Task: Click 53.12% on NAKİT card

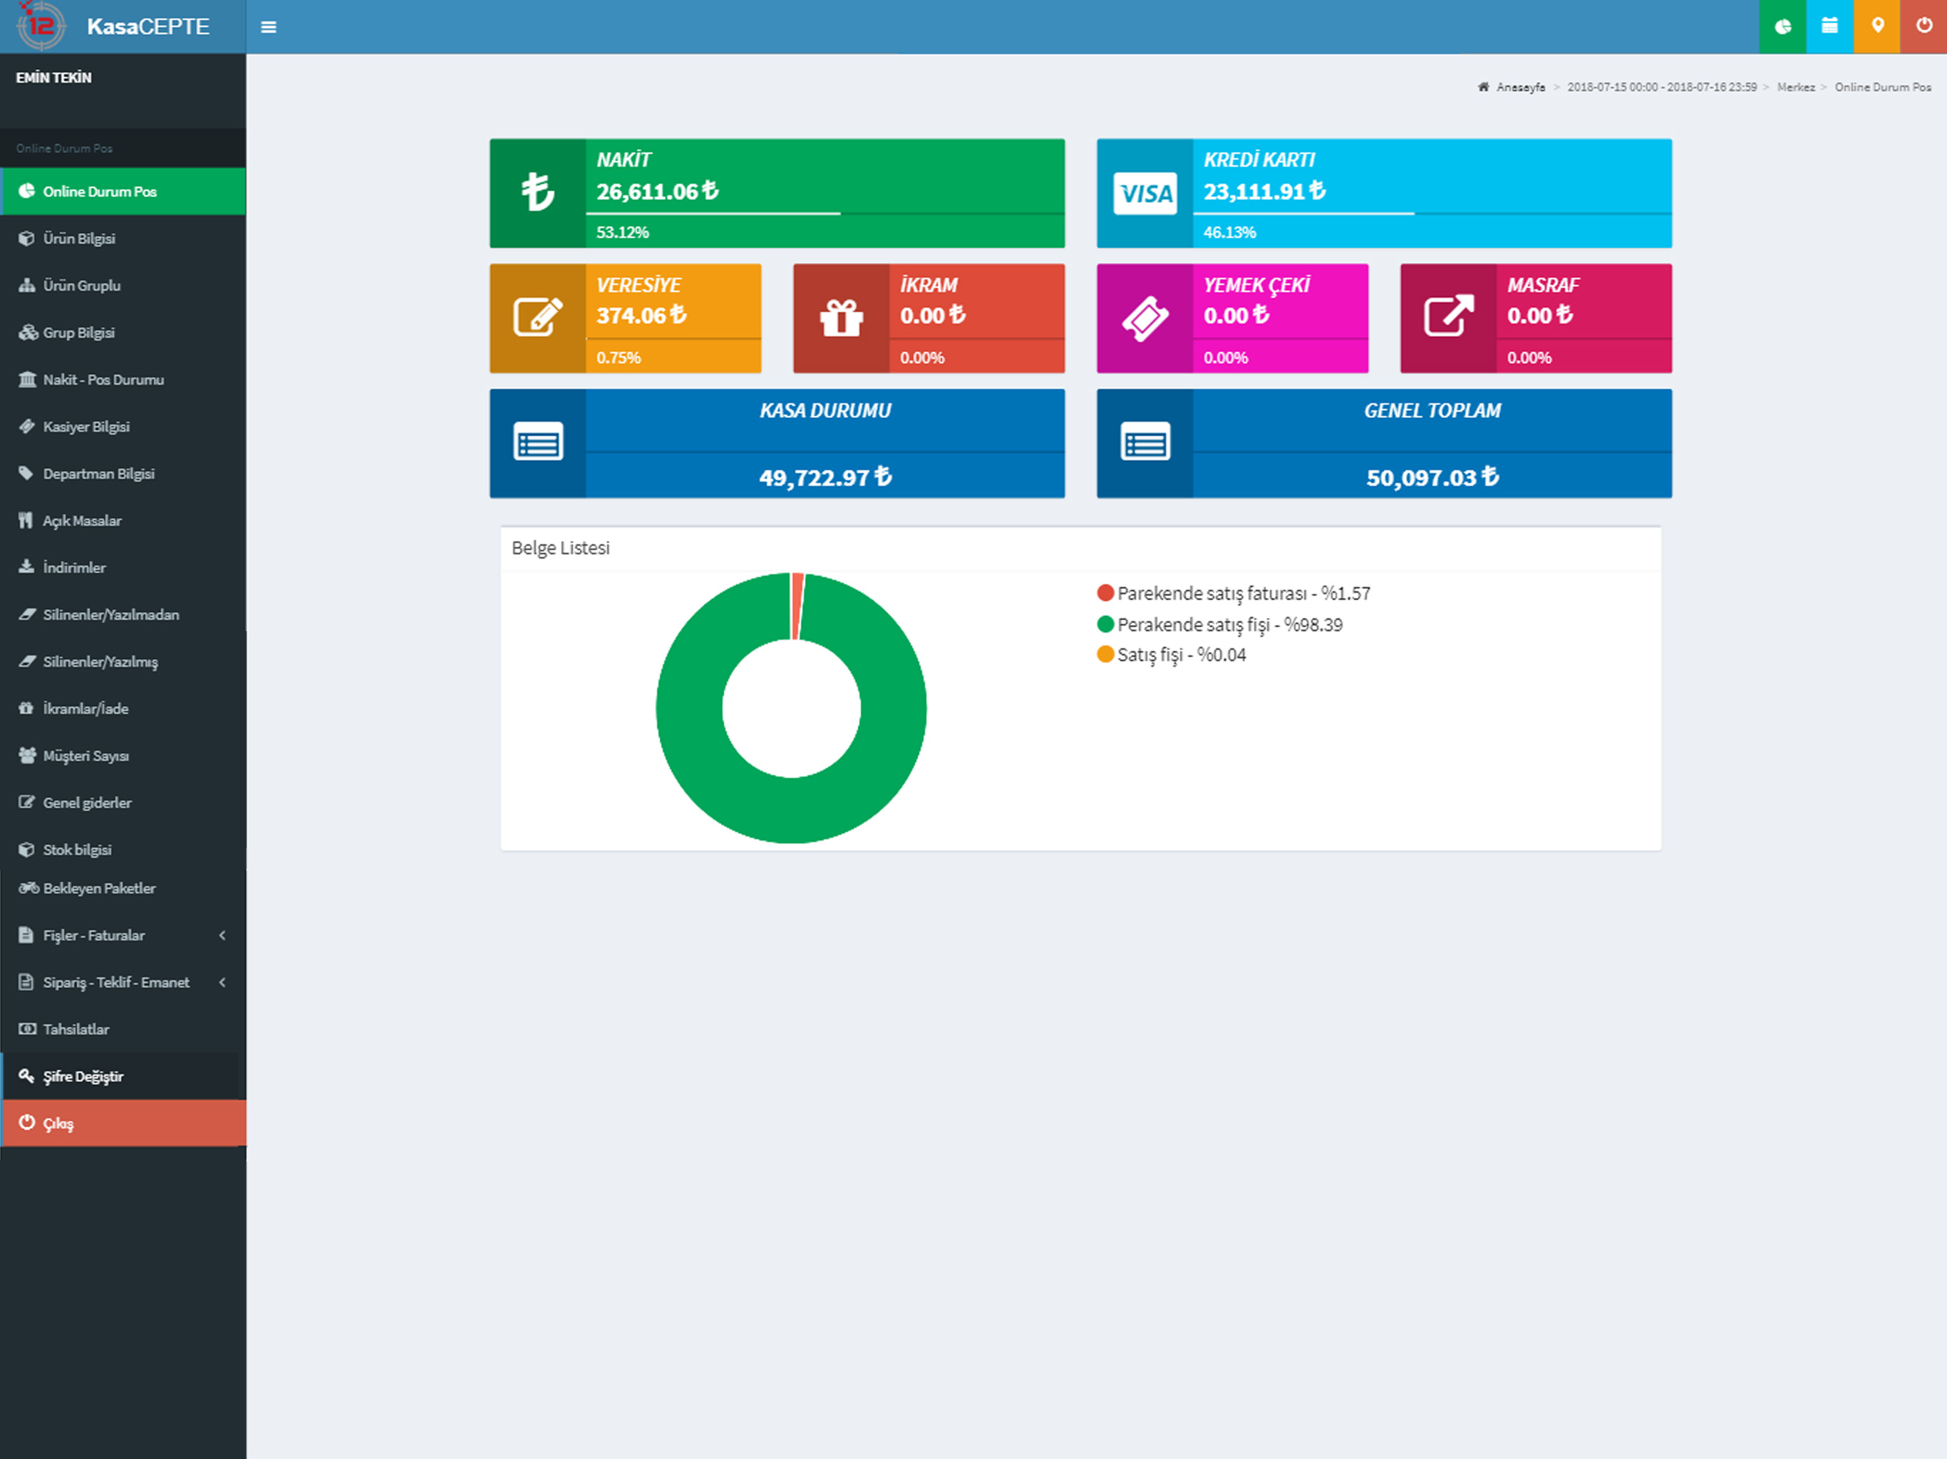Action: (x=622, y=232)
